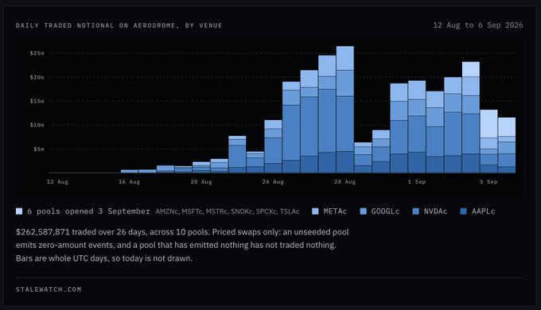Select the METAc legend label
This screenshot has width=541, height=310.
click(x=335, y=211)
